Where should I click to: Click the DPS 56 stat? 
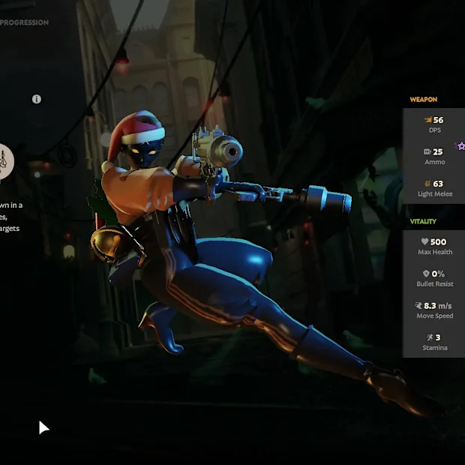pos(434,124)
